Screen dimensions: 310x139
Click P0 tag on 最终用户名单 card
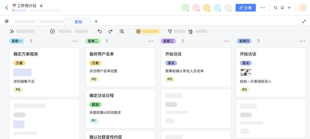pos(94,79)
